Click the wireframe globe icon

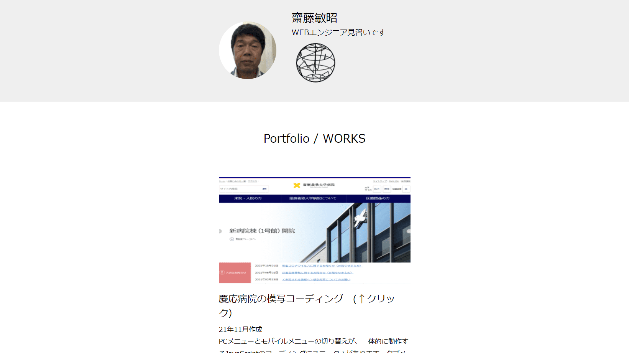point(315,63)
